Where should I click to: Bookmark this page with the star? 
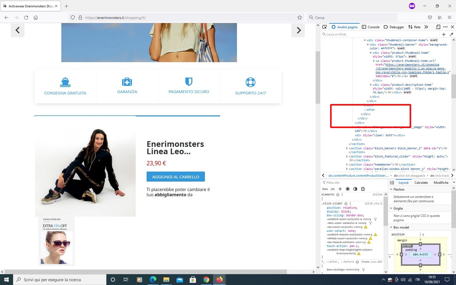click(x=300, y=18)
